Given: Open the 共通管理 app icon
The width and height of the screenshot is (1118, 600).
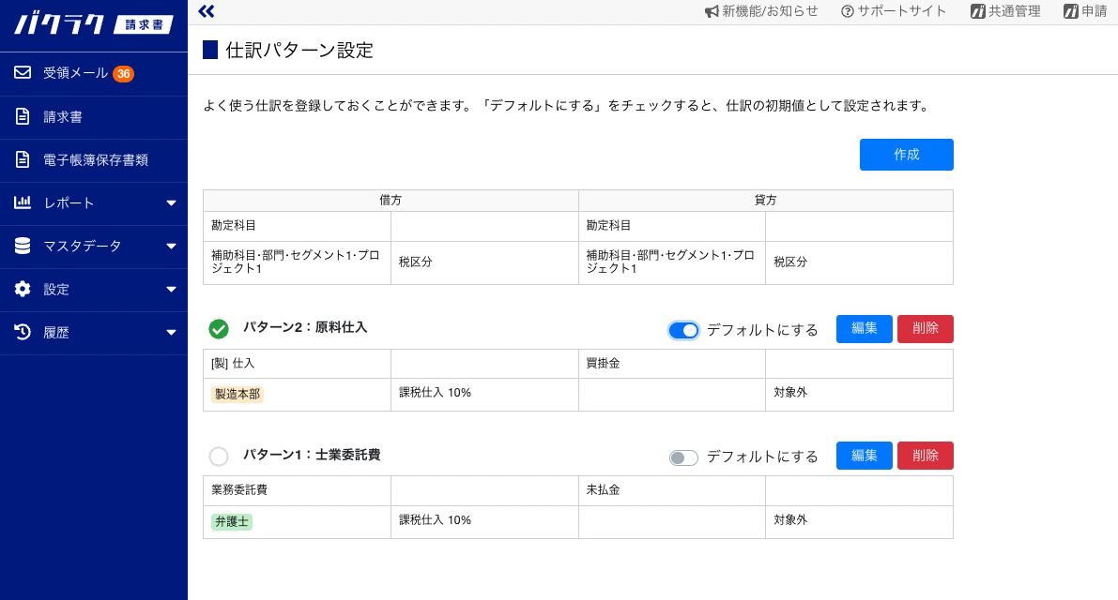Looking at the screenshot, I should 977,11.
